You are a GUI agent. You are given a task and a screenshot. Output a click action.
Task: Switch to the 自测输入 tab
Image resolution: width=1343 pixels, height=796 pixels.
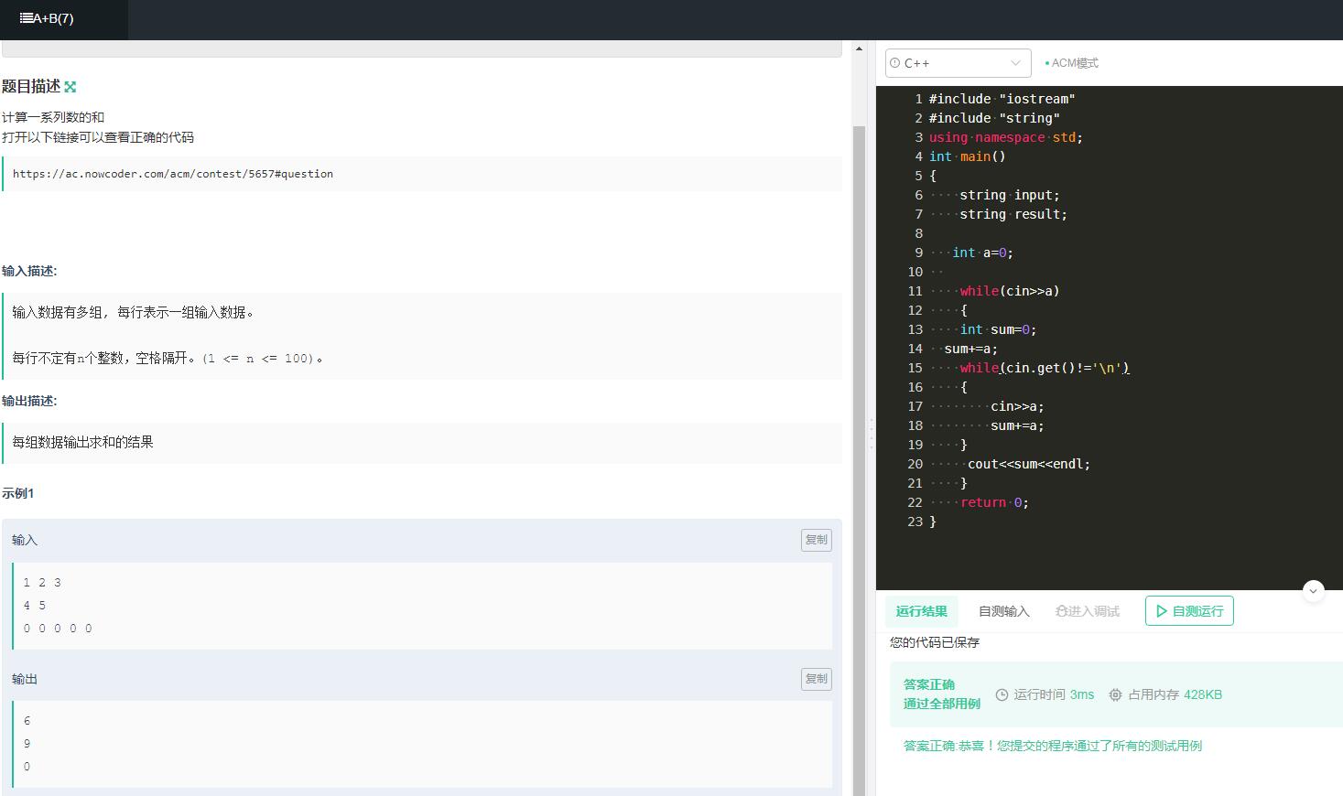tap(1003, 611)
